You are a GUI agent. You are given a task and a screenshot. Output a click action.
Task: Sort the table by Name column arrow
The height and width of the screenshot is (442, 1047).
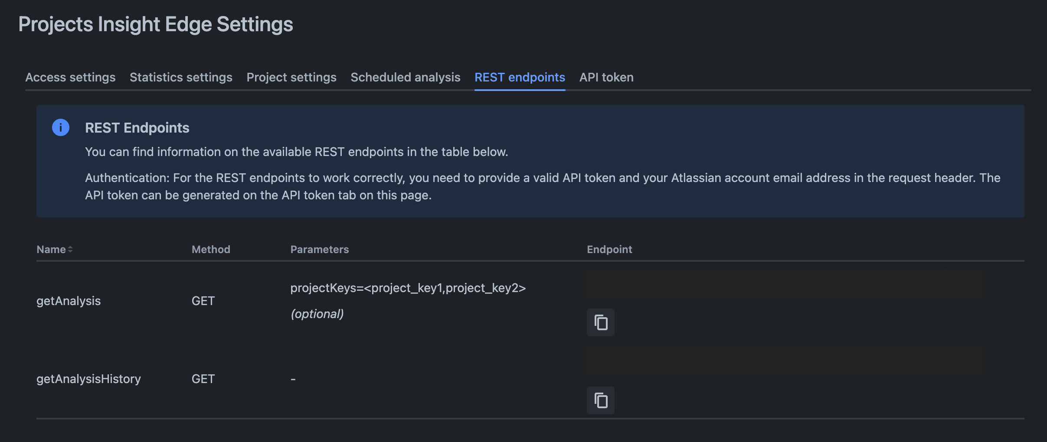click(x=70, y=249)
